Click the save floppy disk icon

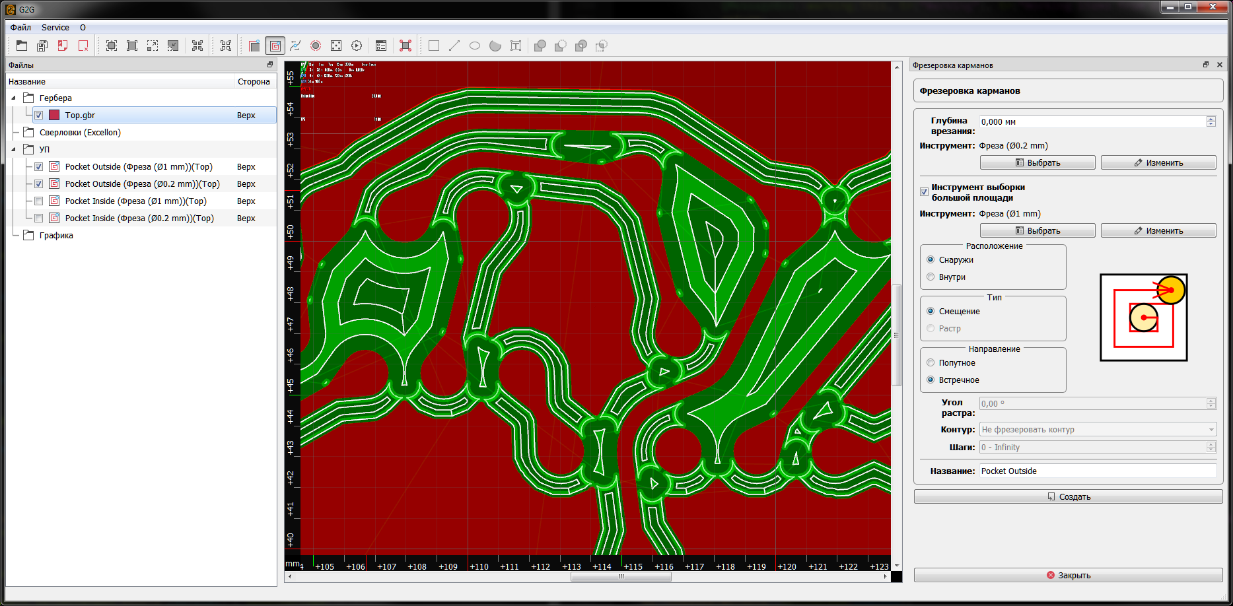click(x=42, y=46)
